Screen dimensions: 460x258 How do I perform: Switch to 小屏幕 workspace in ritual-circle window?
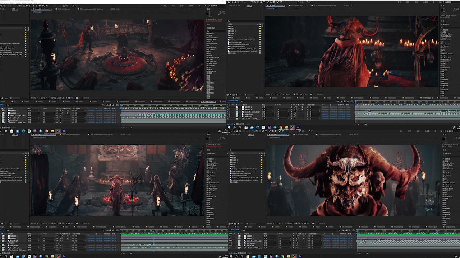coord(191,6)
